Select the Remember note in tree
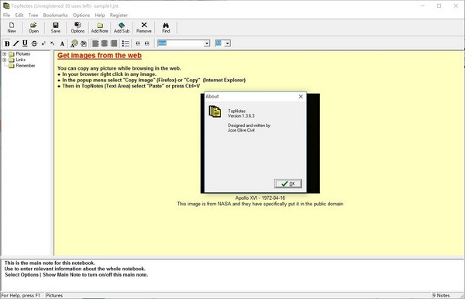This screenshot has height=299, width=465. (x=26, y=66)
